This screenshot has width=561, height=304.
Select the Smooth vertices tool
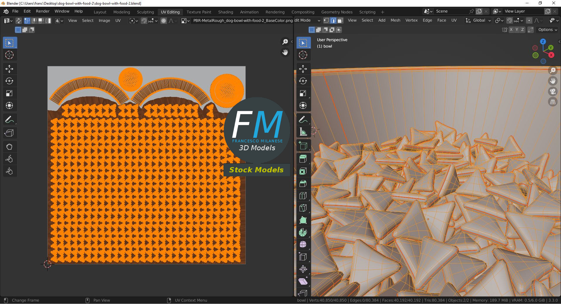tap(303, 244)
